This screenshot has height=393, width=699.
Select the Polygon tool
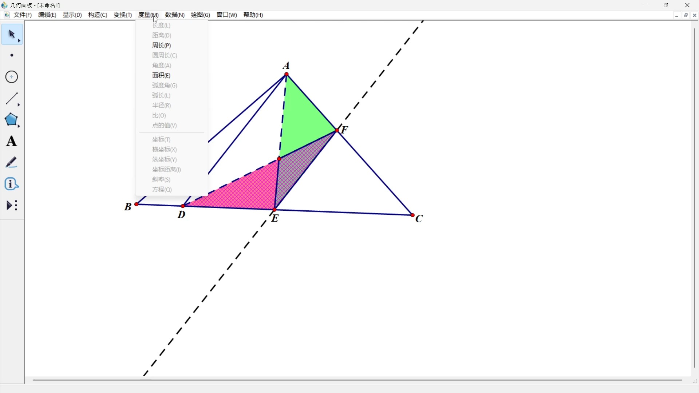[x=12, y=120]
